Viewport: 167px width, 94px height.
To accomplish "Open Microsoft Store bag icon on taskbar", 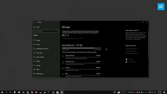I will (57, 92).
